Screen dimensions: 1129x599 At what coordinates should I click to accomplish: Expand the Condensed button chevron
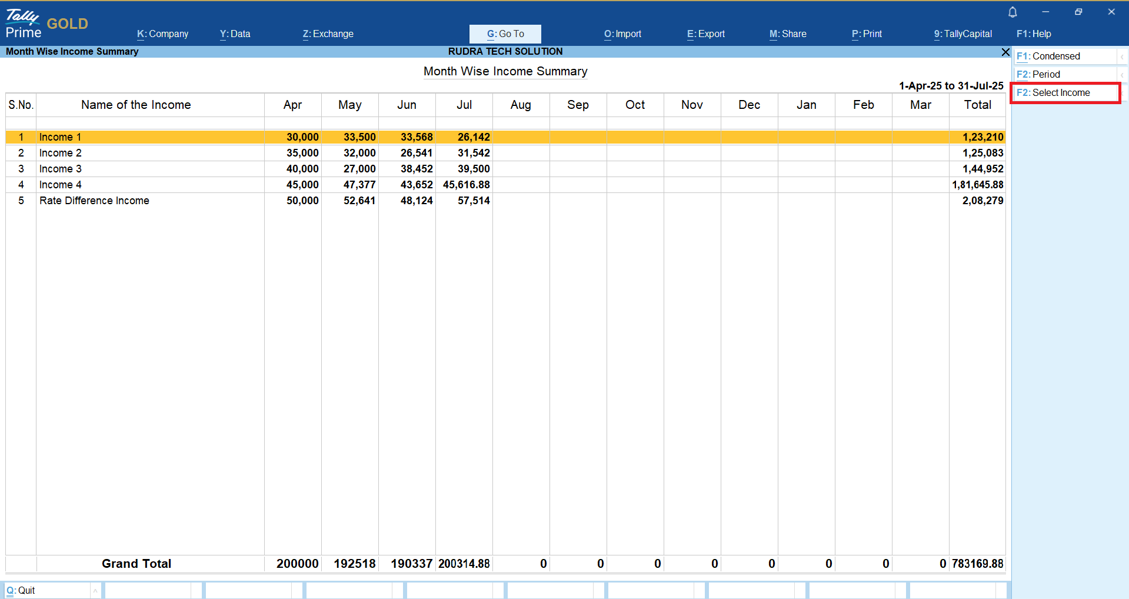click(1122, 56)
